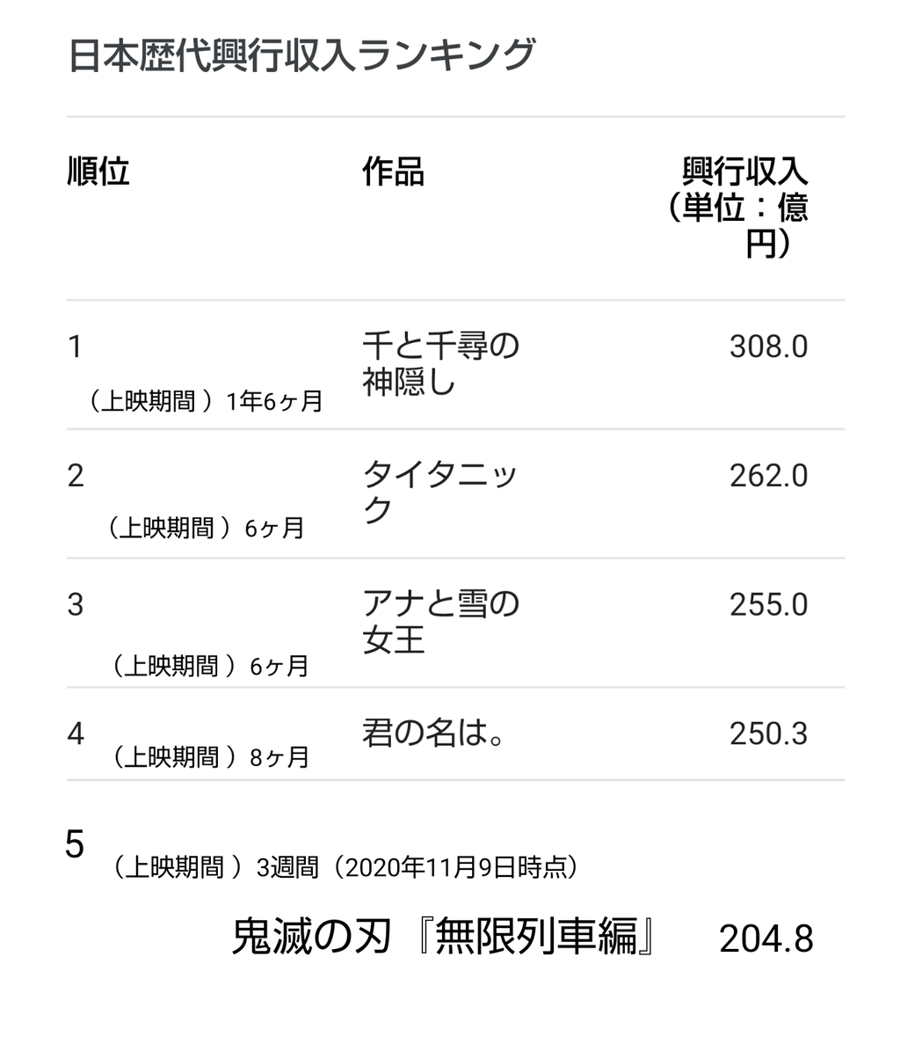The image size is (900, 1044).
Task: Open the アナと雪の女王 entry
Action: [440, 622]
